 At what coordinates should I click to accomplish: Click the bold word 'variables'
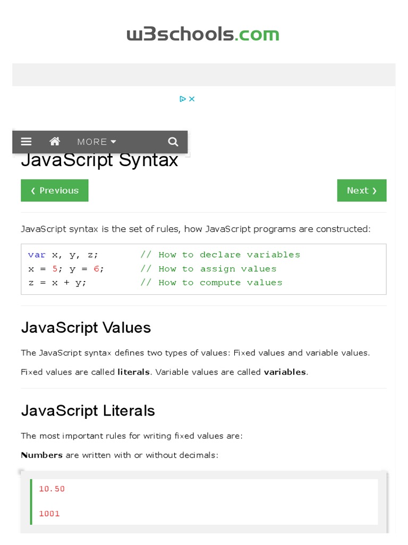point(285,372)
